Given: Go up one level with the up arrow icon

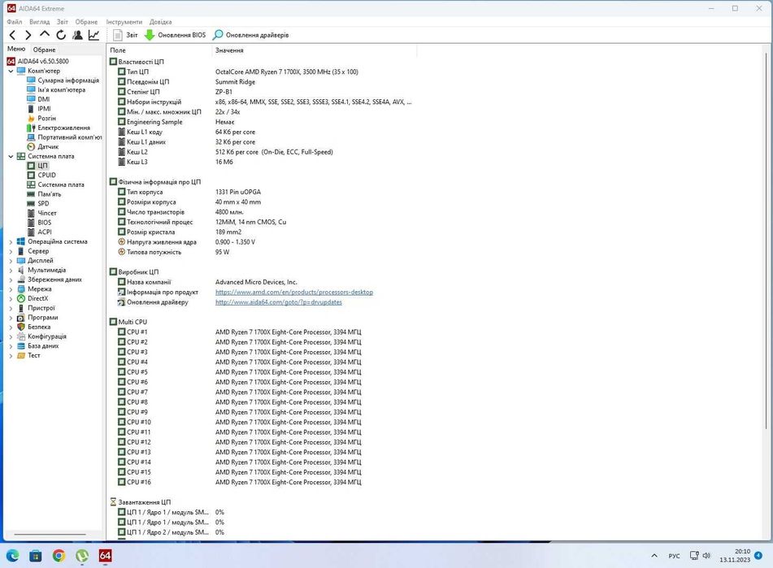Looking at the screenshot, I should pos(45,34).
